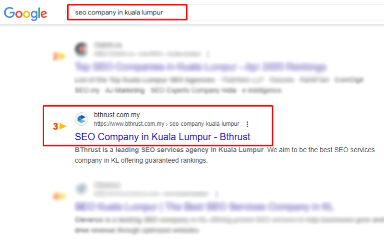Open the three-dot menu of the blurred top result

tap(208, 54)
